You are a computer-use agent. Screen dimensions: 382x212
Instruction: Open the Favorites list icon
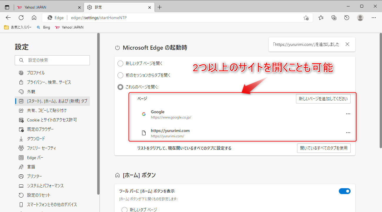click(321, 18)
